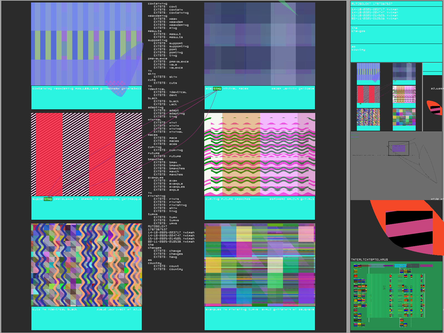444x333 pixels.
Task: Click the INTERLICHTSPIELHAUS label
Action: [369, 260]
